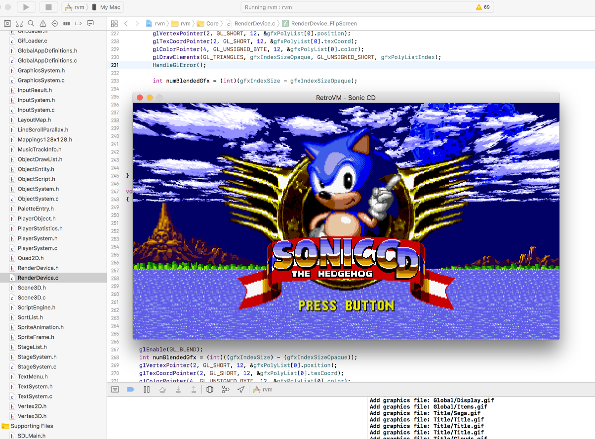Click the HandleGlError(); code line

179,65
